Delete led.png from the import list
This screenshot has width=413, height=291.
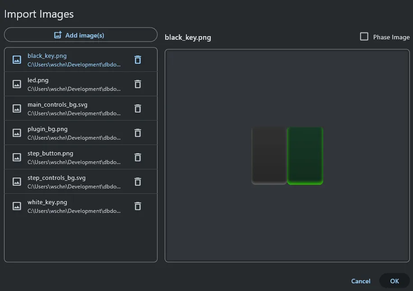click(x=138, y=84)
